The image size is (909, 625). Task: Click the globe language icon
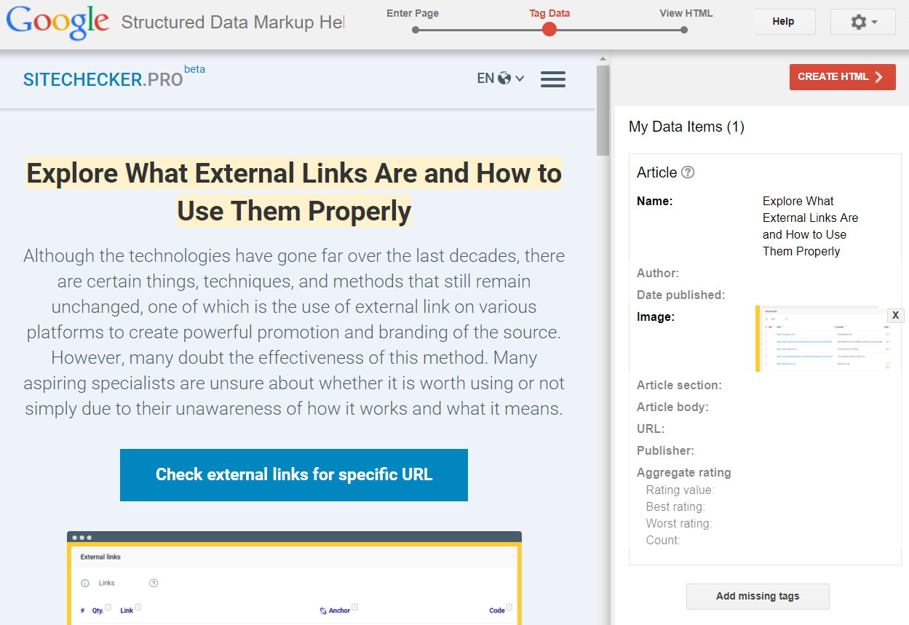tap(504, 79)
